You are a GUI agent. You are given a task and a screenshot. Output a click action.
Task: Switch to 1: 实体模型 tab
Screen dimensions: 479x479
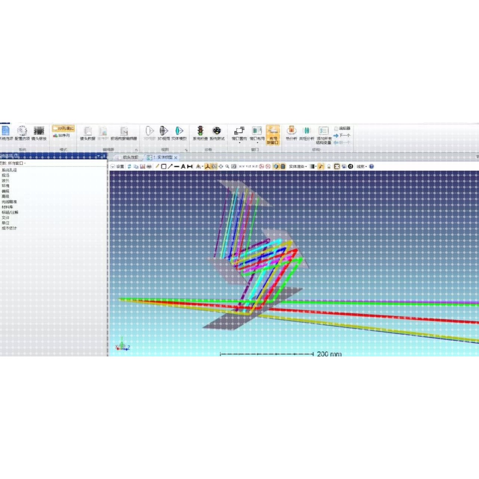coord(160,157)
